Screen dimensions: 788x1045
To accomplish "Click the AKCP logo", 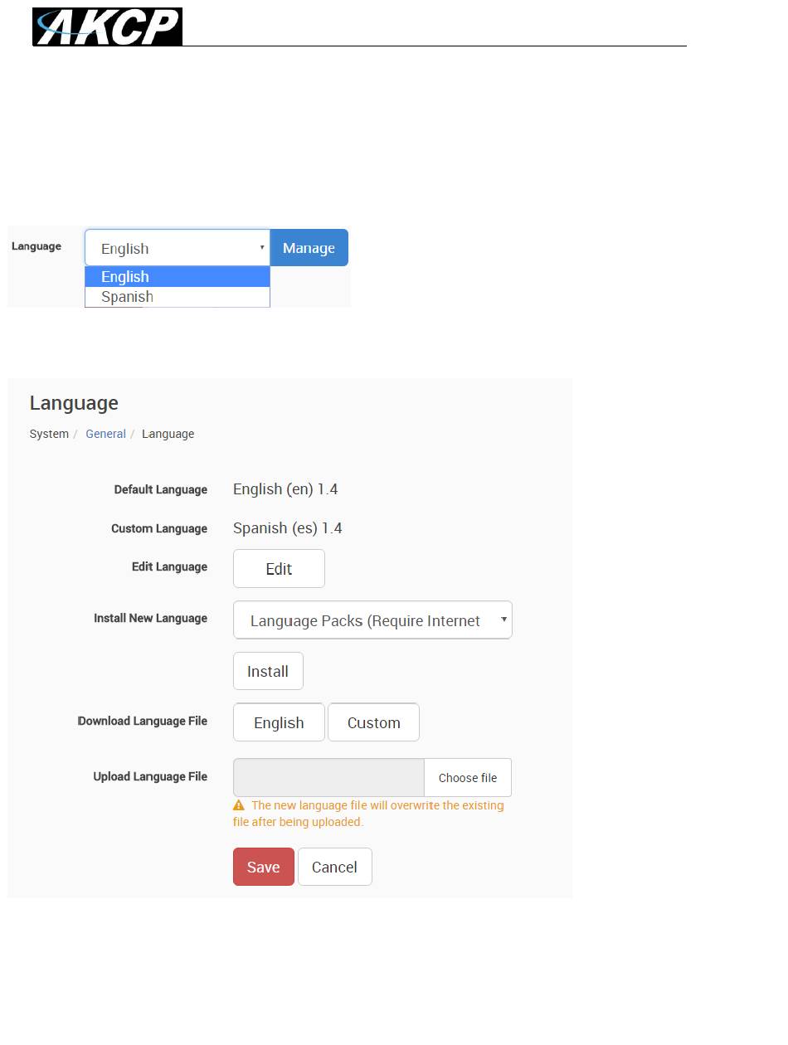I will (107, 27).
